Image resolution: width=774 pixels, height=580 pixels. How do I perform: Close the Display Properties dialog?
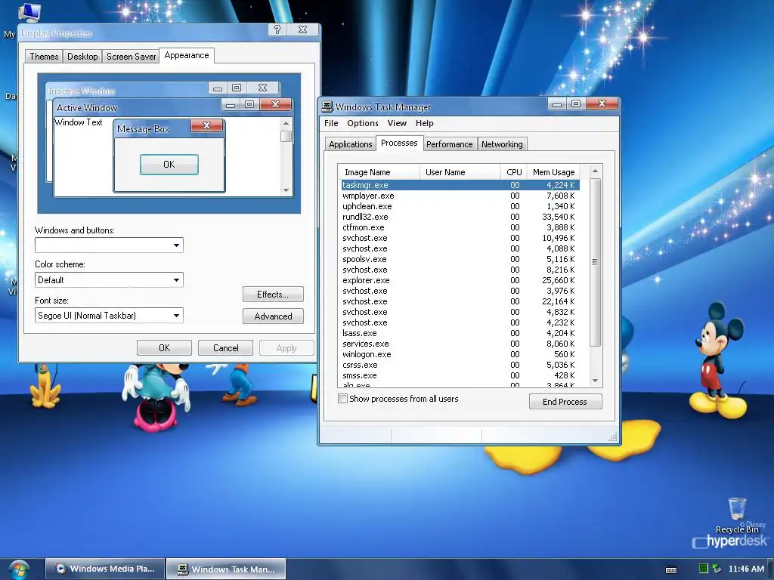[x=302, y=29]
